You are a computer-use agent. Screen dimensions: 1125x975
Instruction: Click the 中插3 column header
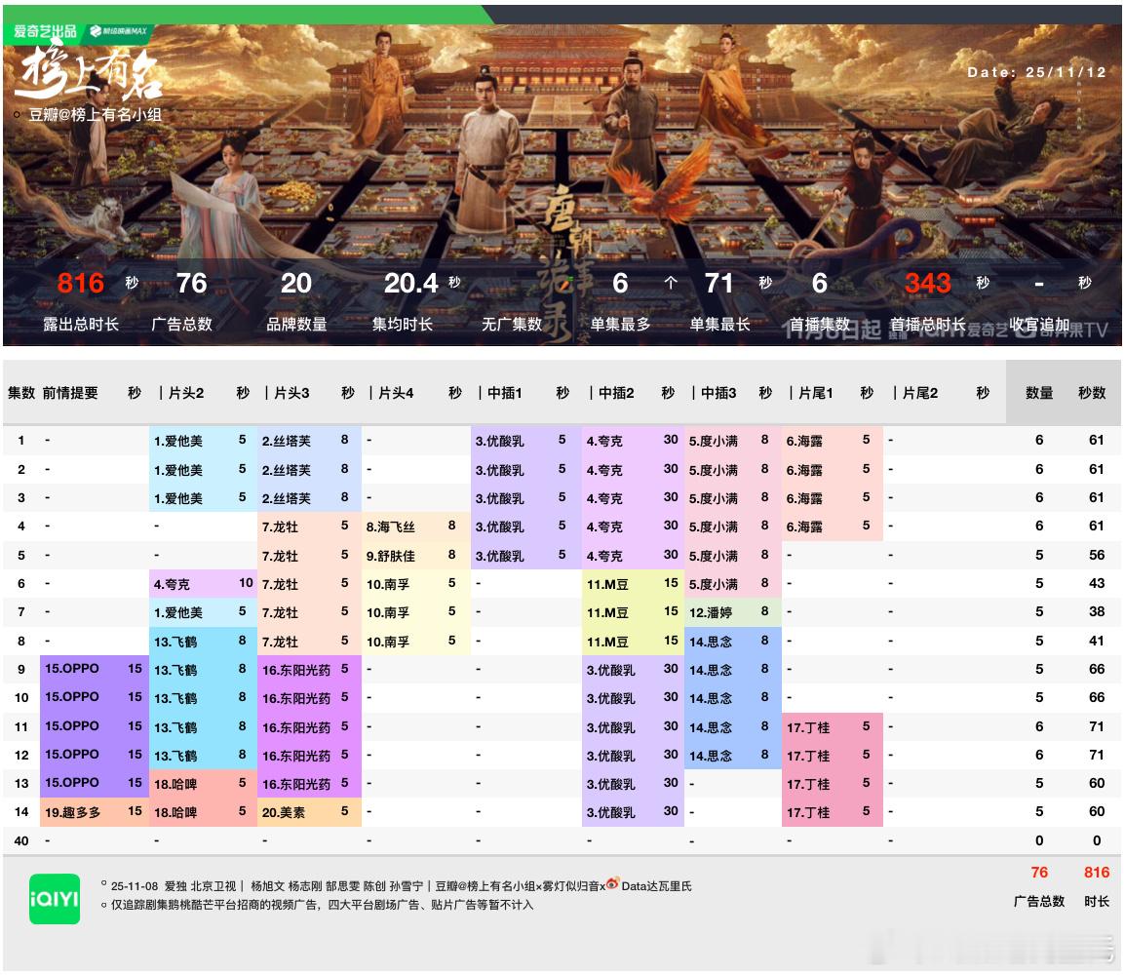click(718, 393)
